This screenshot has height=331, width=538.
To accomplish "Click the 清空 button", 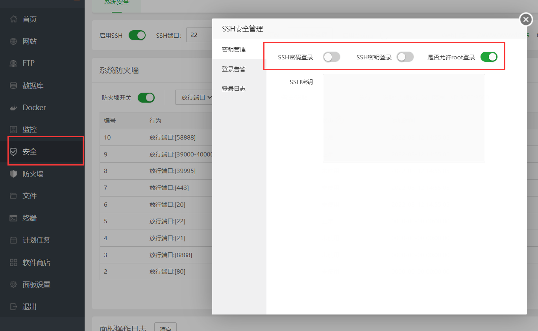I will [x=165, y=328].
